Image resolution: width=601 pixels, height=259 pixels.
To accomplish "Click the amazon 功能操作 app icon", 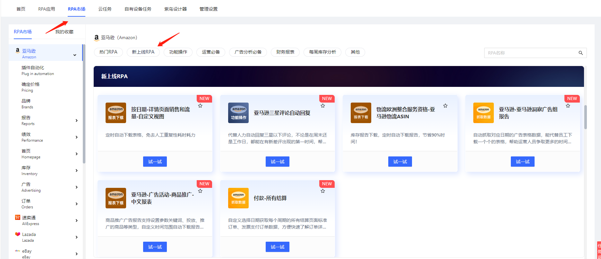I will coord(238,113).
